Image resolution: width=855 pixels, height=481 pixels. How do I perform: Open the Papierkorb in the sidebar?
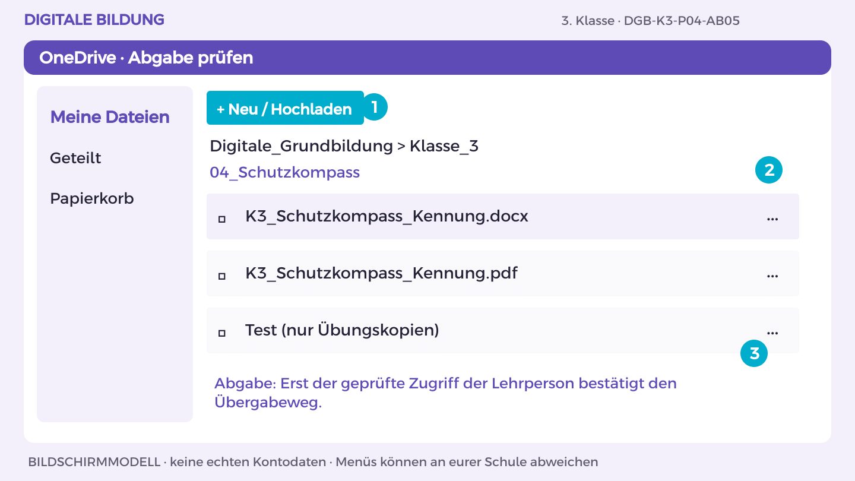92,198
